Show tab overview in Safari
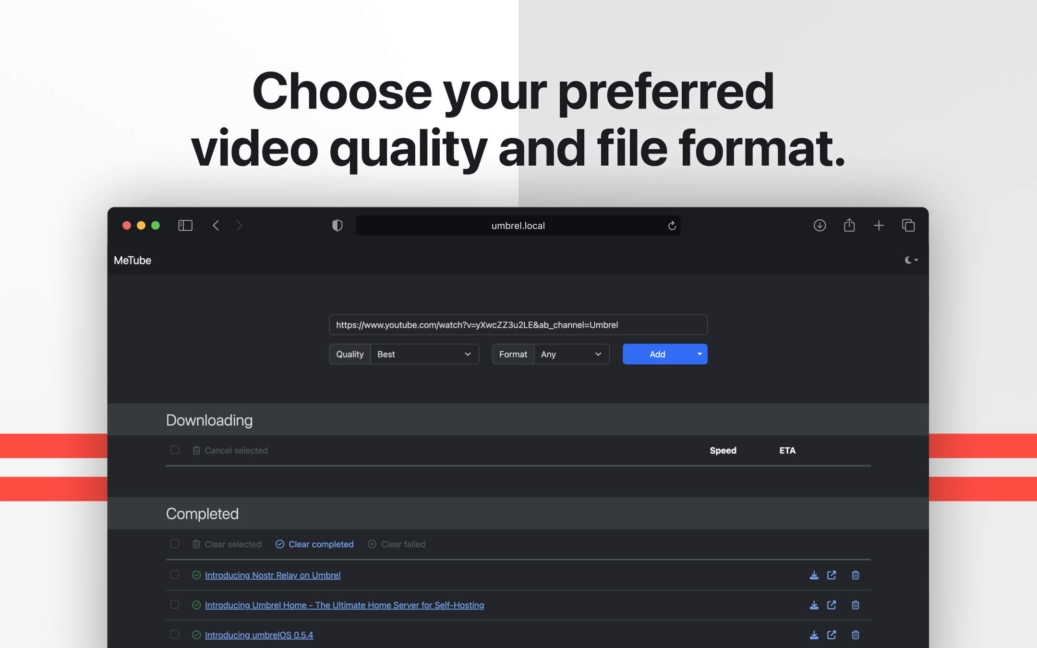This screenshot has width=1037, height=648. 908,225
